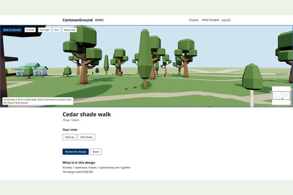Click "What is in this design" heading
The height and width of the screenshot is (195, 293).
[79, 163]
